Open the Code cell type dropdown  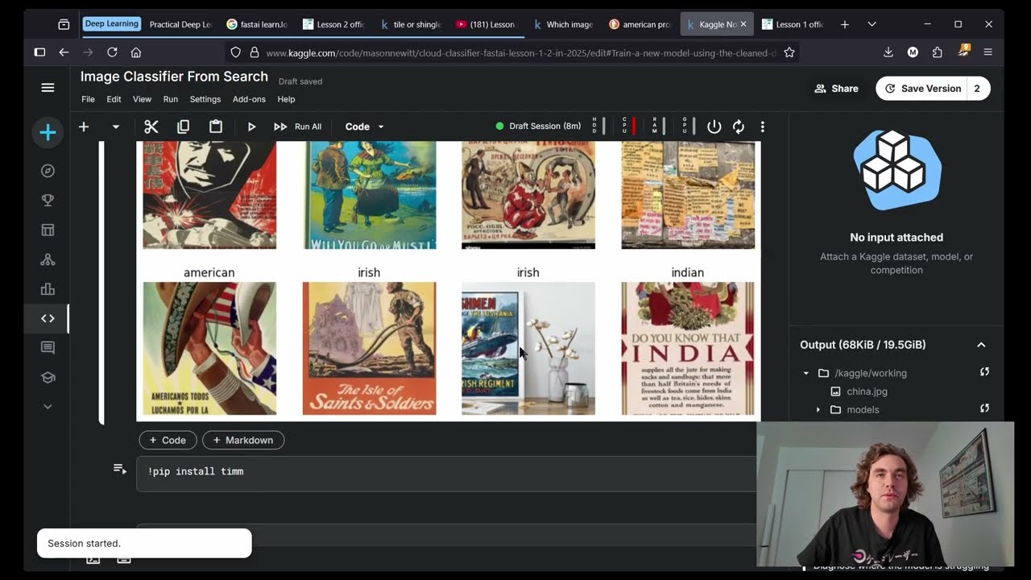[365, 126]
